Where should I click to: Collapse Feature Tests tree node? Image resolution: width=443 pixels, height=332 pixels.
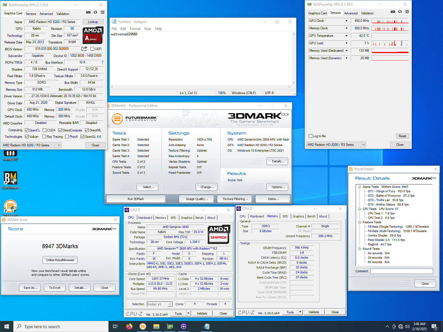pyautogui.click(x=360, y=222)
